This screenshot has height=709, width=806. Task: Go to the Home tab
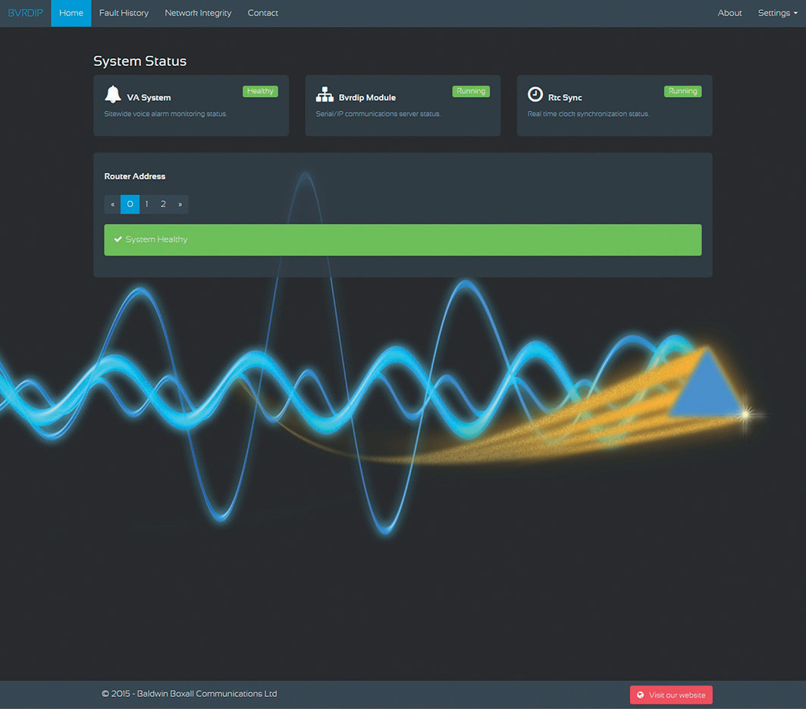pos(71,13)
